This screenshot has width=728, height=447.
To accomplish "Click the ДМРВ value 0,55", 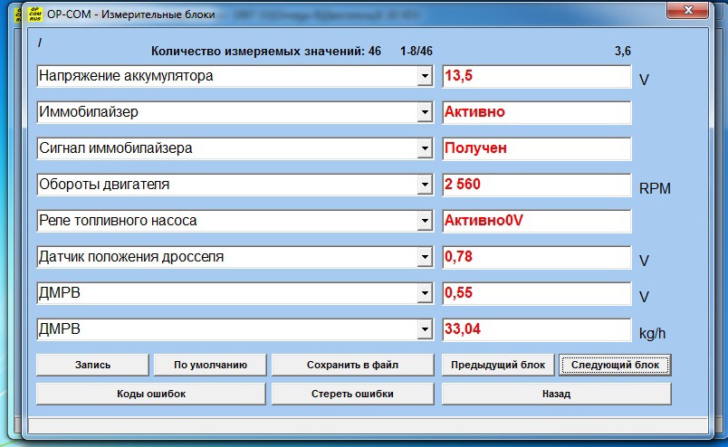I will [537, 293].
